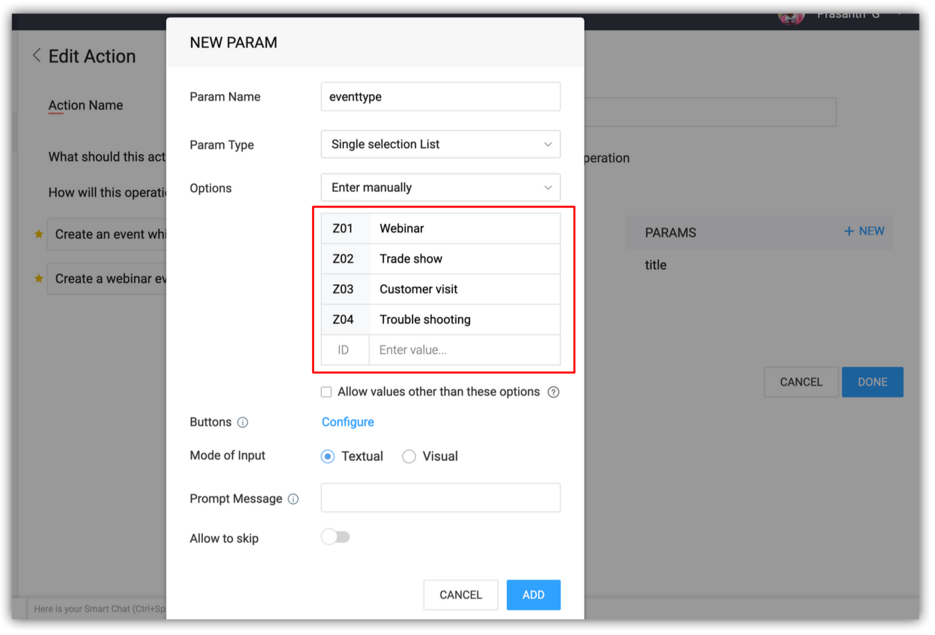Click the Enter value option field
The image size is (935, 635).
tap(464, 350)
